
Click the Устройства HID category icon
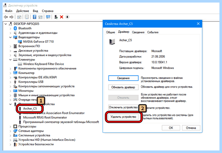click(15, 140)
